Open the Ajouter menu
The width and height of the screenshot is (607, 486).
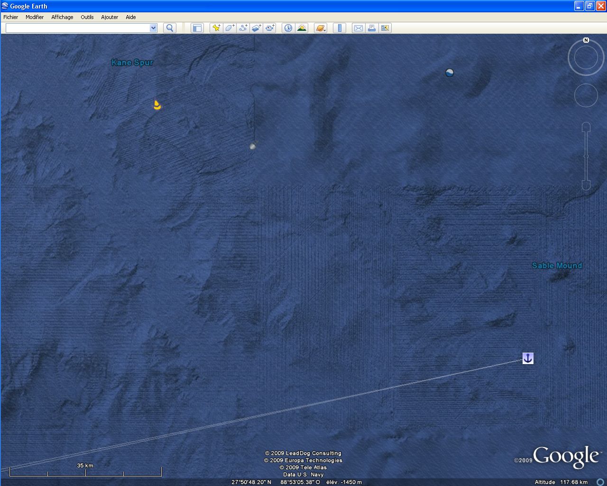click(x=110, y=17)
